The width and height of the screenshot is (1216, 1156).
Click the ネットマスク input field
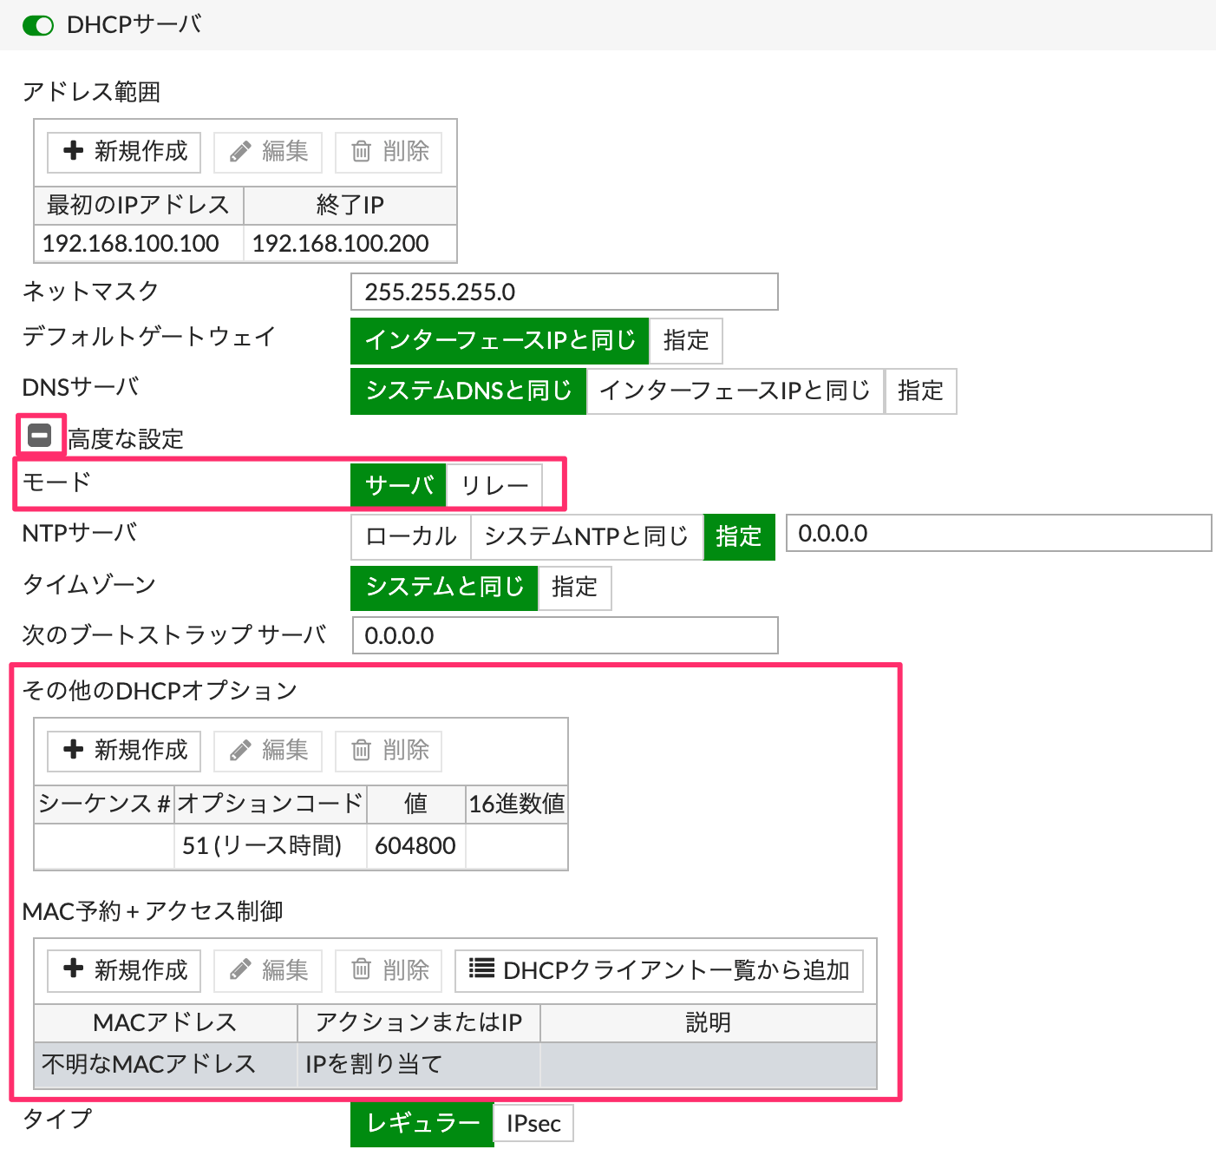click(x=564, y=292)
